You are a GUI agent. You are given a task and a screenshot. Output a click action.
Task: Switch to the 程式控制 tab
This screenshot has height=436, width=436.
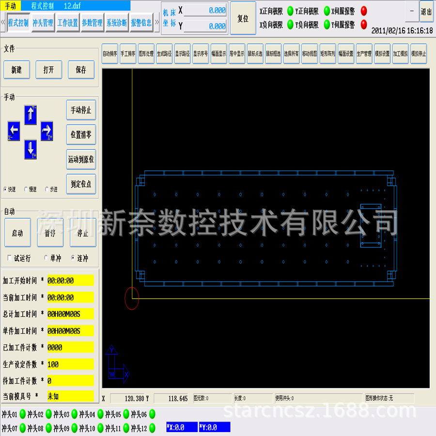[18, 23]
